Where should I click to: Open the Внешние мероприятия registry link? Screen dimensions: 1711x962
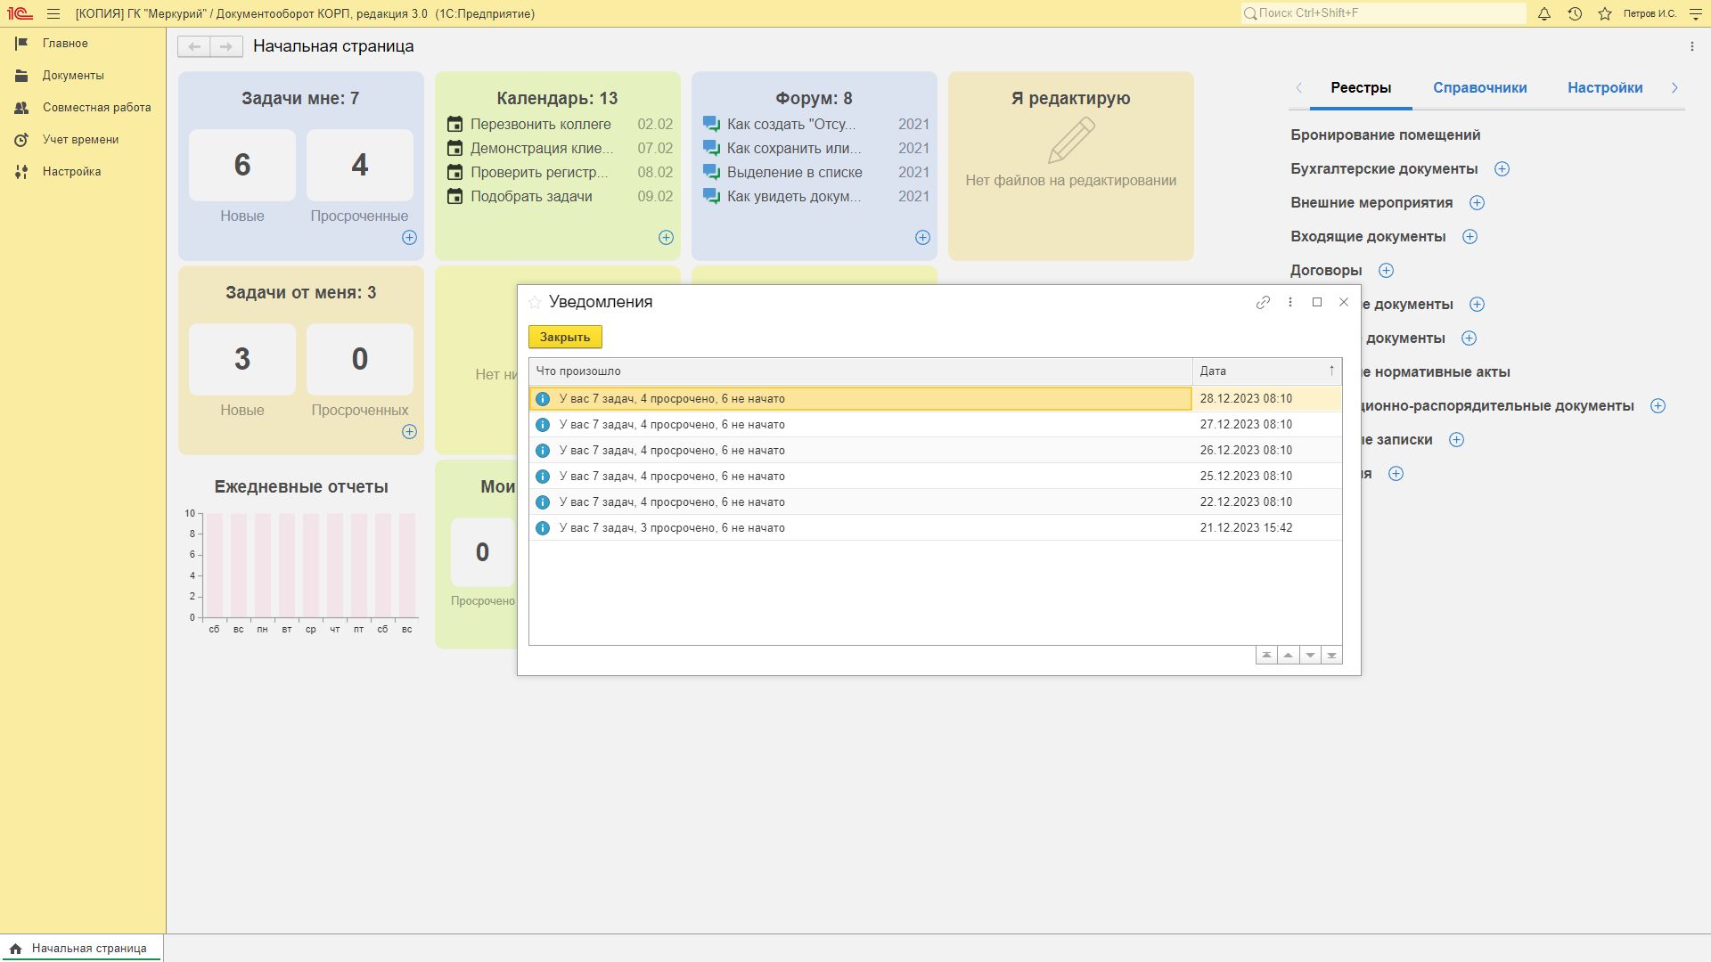tap(1371, 202)
